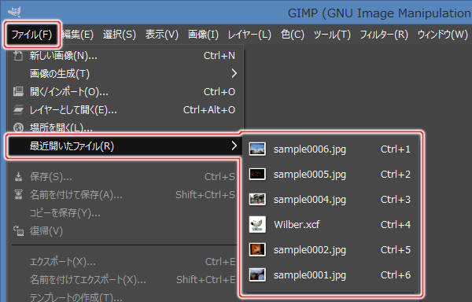This screenshot has width=472, height=302.
Task: Open recent file Wilber.xcf
Action: click(x=331, y=225)
